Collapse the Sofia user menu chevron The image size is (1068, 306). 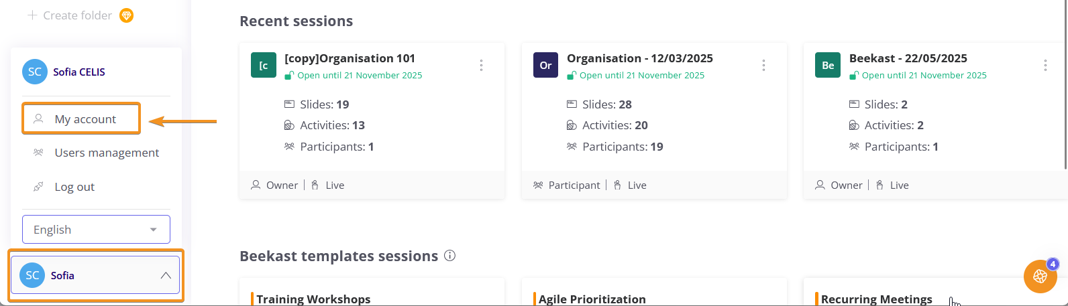(166, 275)
